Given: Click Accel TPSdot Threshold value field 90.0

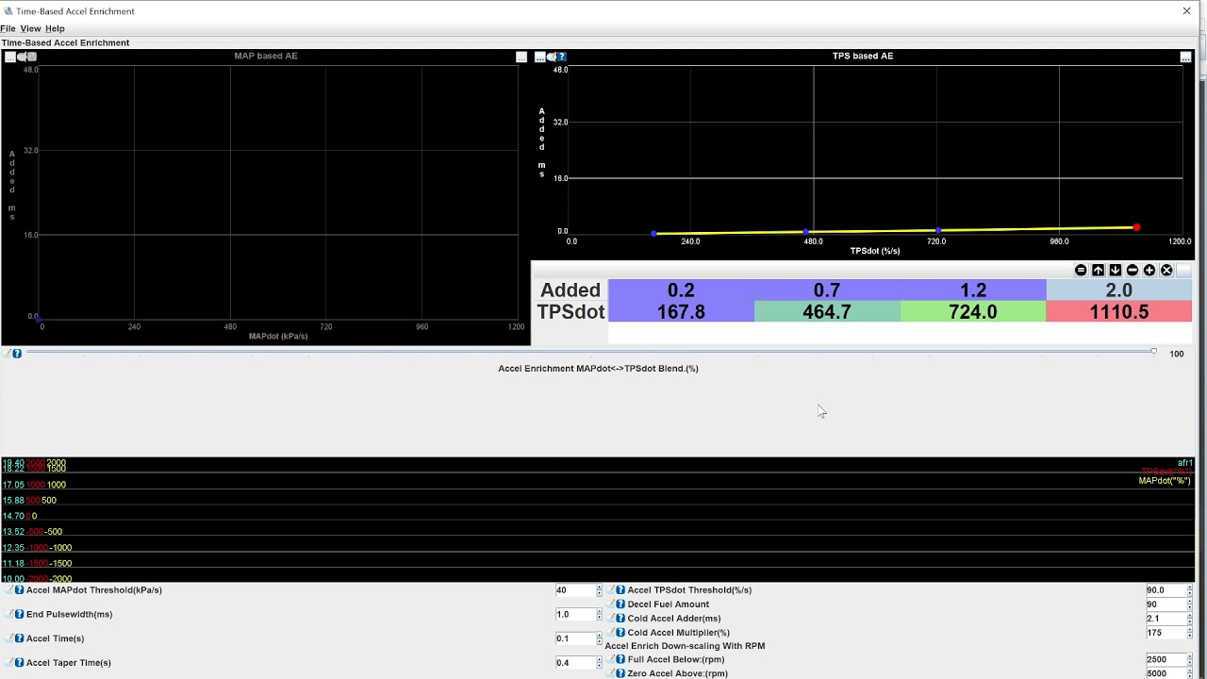Looking at the screenshot, I should click(x=1166, y=590).
